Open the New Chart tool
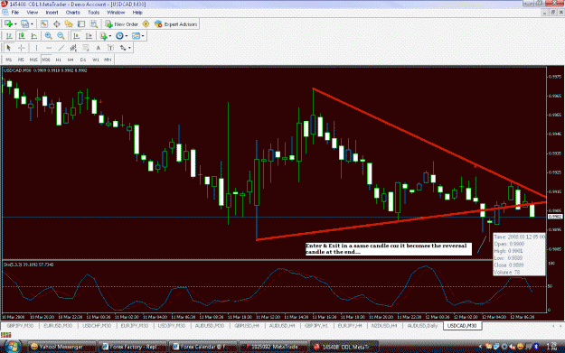 [8, 24]
